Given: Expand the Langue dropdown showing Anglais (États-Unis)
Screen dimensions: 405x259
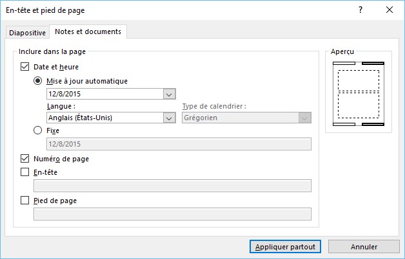Looking at the screenshot, I should [x=170, y=118].
